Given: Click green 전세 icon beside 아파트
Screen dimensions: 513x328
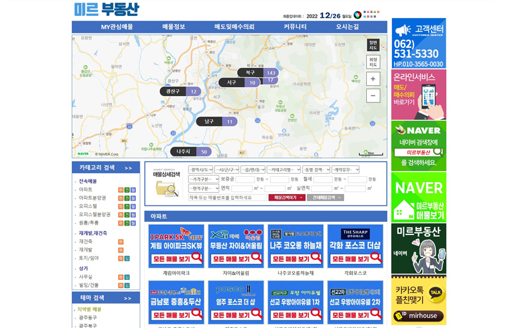Looking at the screenshot, I should pos(127,190).
